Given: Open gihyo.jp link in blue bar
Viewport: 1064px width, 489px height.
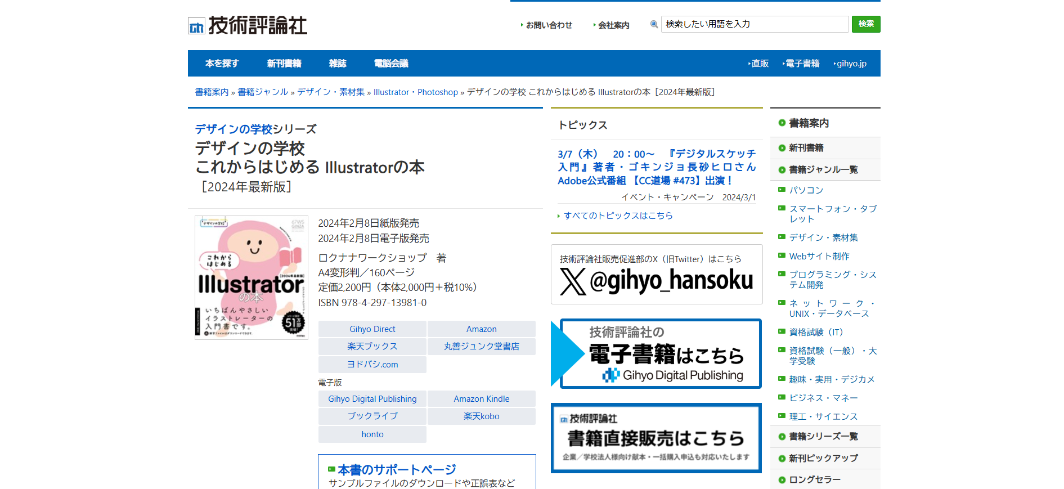Looking at the screenshot, I should (851, 64).
